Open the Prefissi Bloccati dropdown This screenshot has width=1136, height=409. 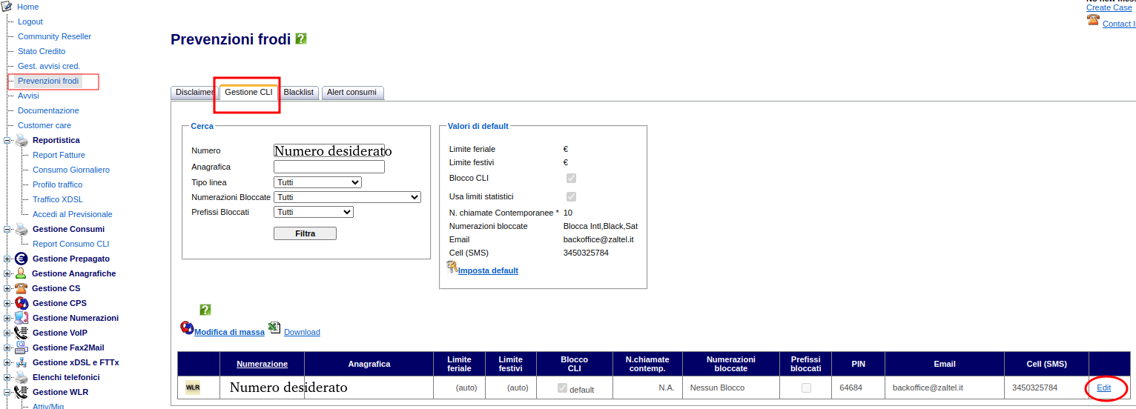(x=314, y=212)
